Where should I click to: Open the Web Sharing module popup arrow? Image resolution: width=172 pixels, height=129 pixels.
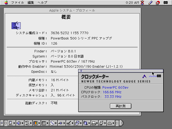tap(89, 123)
